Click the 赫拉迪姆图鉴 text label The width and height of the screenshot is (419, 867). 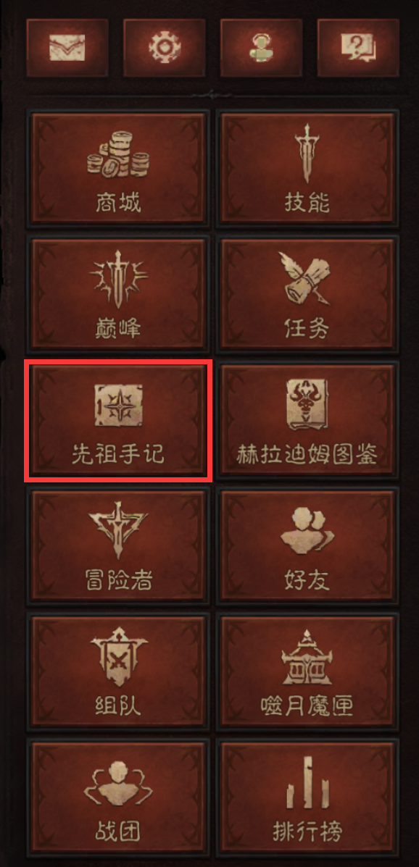(308, 455)
